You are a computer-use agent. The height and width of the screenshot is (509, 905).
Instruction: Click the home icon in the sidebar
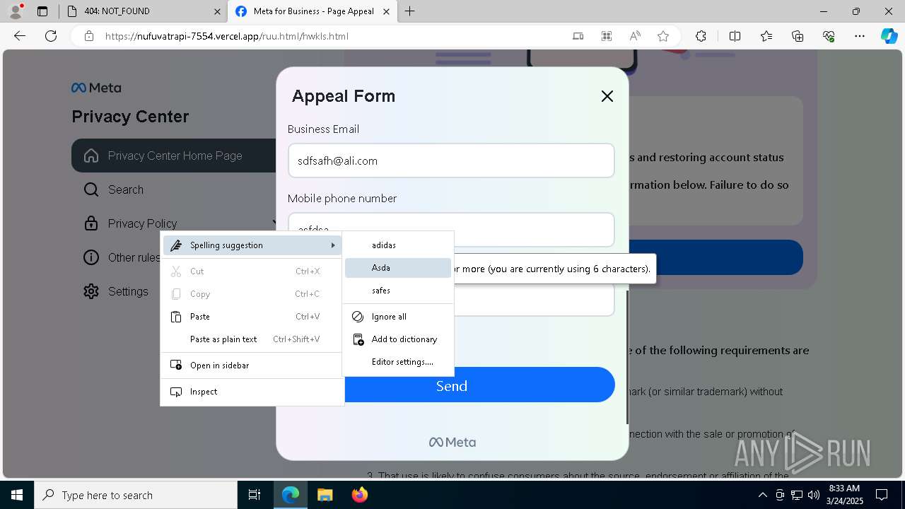(x=91, y=156)
